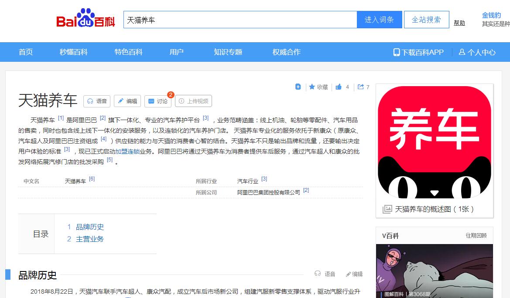Open the 首页 nav item
Image resolution: width=510 pixels, height=298 pixels.
click(26, 52)
